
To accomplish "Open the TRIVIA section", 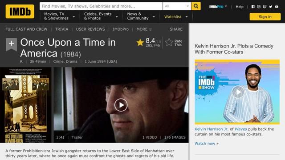I will (61, 29).
